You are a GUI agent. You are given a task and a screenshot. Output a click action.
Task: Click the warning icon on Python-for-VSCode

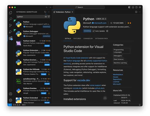(49, 74)
